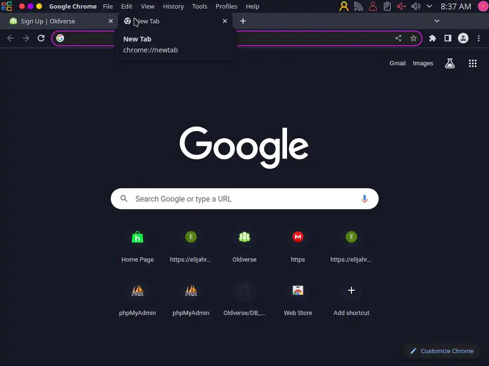Select the New Tab tab
Screen dimensions: 489x366
(175, 21)
